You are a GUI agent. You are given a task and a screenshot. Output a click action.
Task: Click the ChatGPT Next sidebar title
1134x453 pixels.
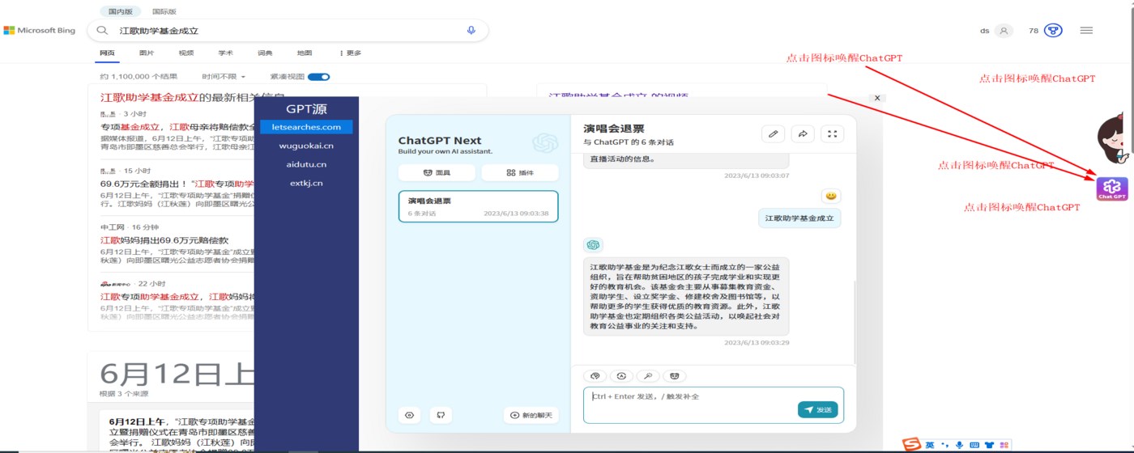point(440,140)
